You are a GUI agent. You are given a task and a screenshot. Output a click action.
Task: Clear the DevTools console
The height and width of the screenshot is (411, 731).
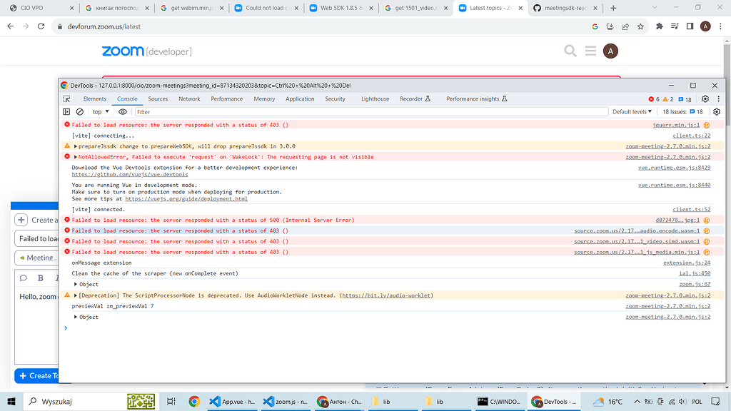(x=79, y=112)
